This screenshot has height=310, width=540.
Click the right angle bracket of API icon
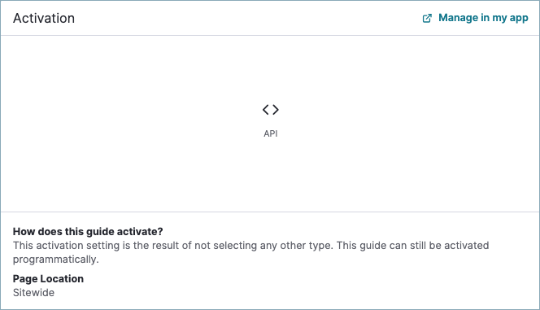276,110
